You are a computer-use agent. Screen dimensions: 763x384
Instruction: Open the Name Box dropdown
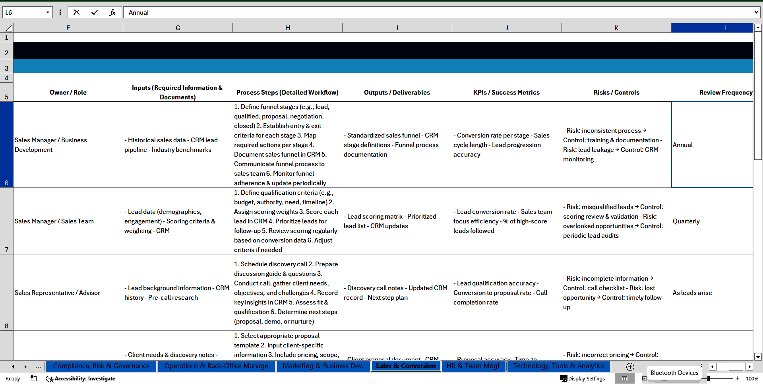(x=48, y=12)
